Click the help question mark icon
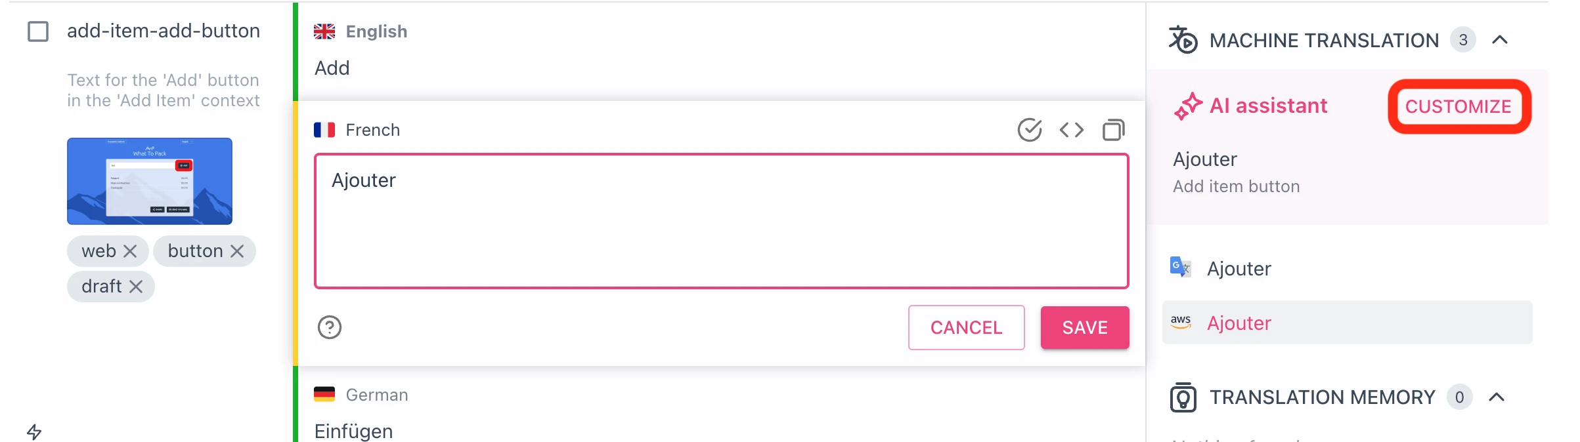 click(330, 327)
